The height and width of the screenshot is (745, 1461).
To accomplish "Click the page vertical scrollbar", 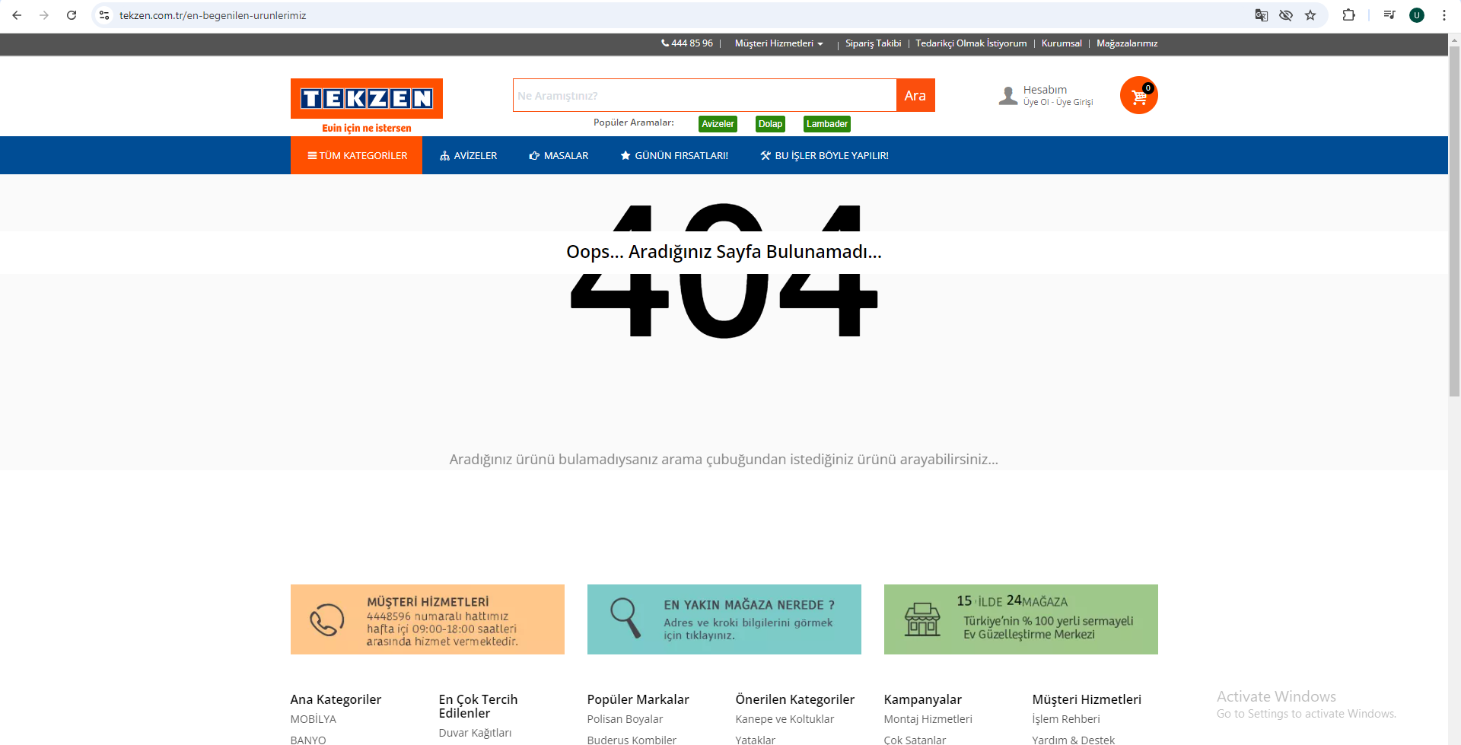I will [1454, 221].
